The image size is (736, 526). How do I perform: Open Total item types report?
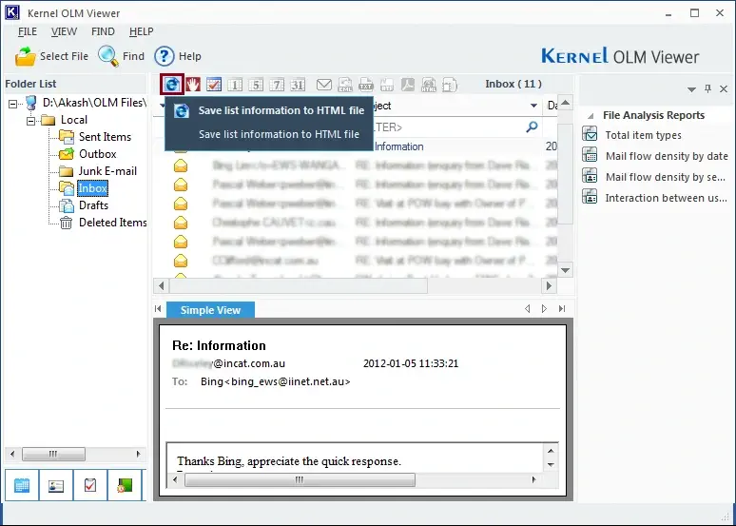click(x=643, y=135)
